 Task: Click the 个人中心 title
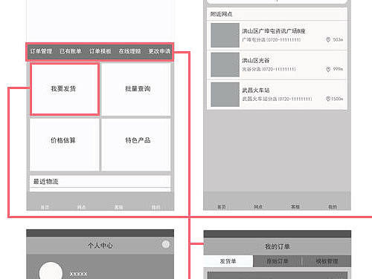click(x=100, y=246)
